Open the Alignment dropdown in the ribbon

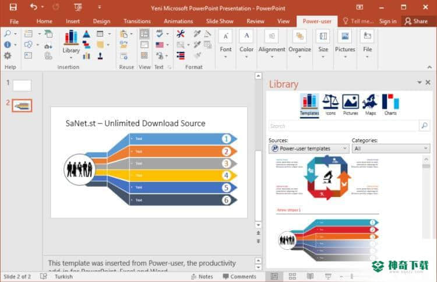(272, 44)
